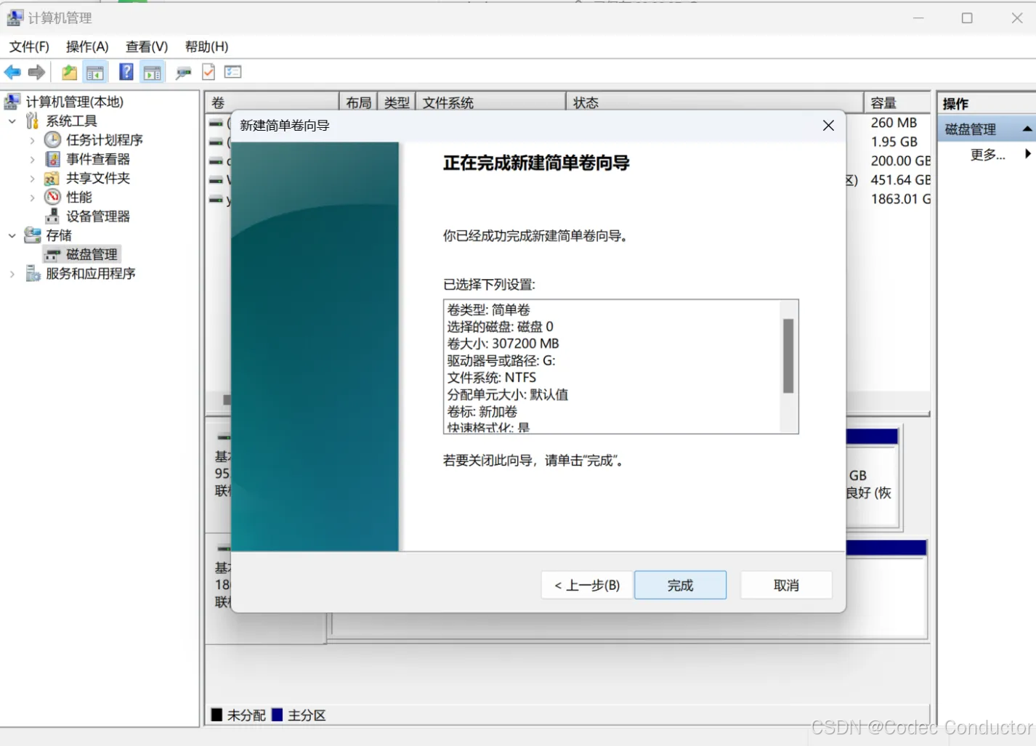
Task: Expand the 共享文件夹 node
Action: (x=32, y=178)
